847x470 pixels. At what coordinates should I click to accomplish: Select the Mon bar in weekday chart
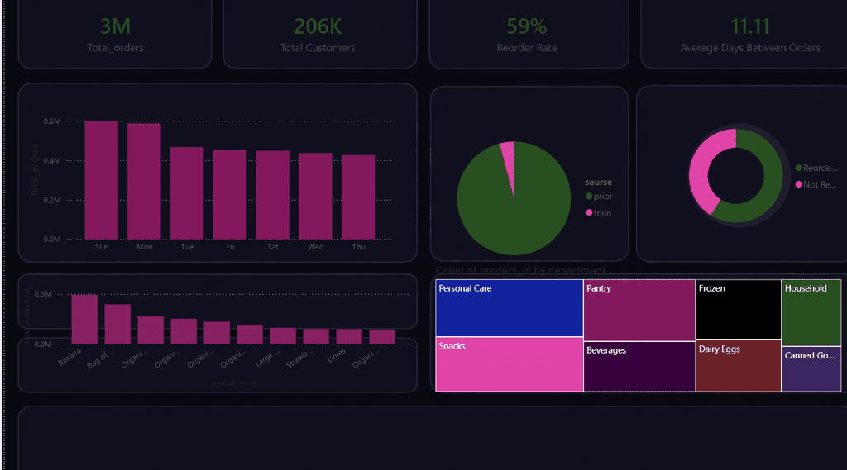coord(144,181)
